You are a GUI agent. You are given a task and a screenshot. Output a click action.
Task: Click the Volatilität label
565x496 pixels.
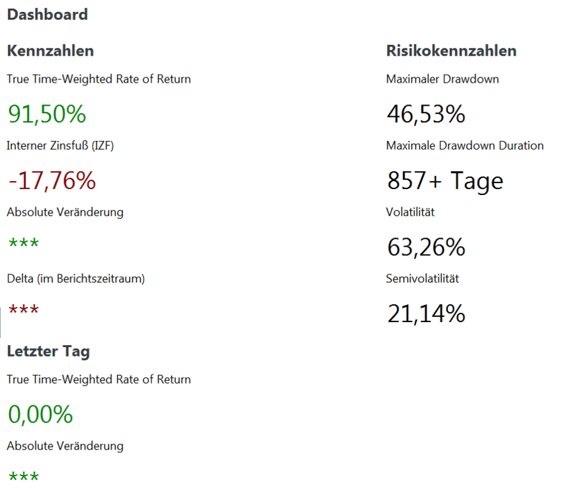point(410,212)
